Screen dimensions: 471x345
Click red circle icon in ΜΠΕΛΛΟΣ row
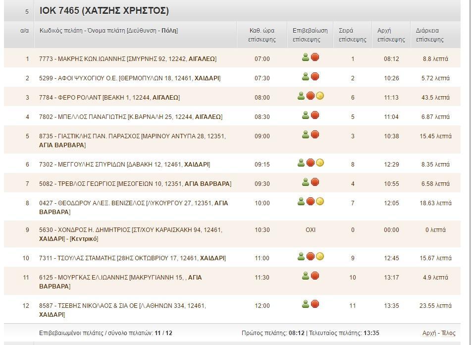point(315,115)
